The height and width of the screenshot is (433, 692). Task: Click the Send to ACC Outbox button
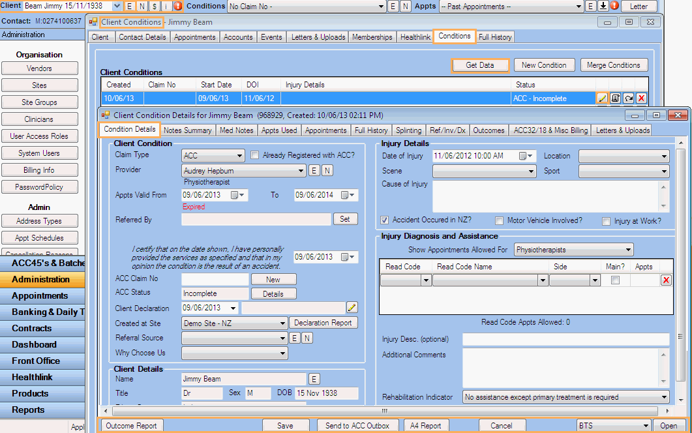click(x=357, y=426)
